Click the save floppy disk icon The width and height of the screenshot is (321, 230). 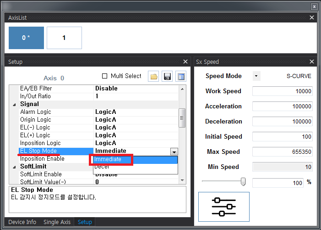click(168, 77)
